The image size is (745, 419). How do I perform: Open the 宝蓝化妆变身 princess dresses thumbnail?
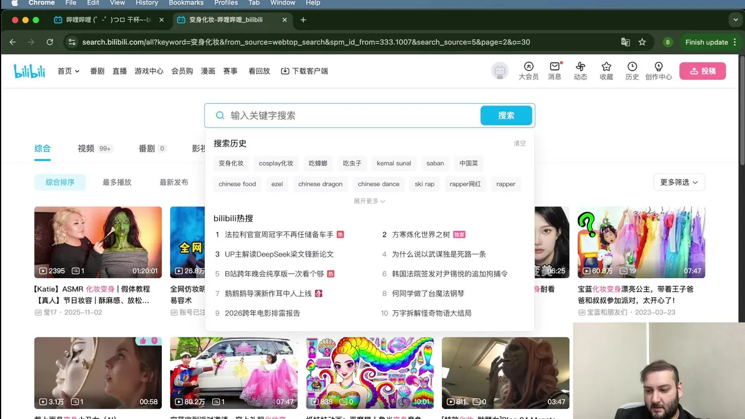pyautogui.click(x=641, y=242)
